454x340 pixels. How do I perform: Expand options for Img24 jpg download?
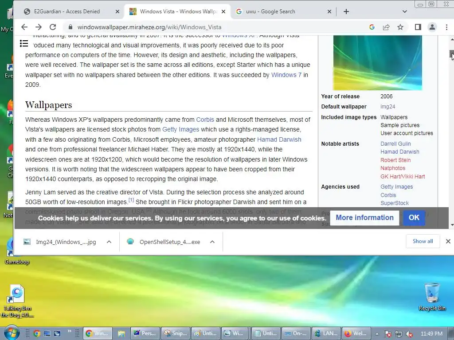(109, 242)
